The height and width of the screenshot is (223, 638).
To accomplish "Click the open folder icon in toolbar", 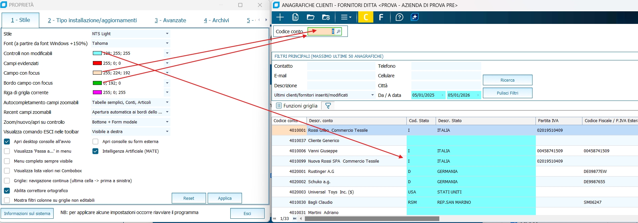I will 311,17.
